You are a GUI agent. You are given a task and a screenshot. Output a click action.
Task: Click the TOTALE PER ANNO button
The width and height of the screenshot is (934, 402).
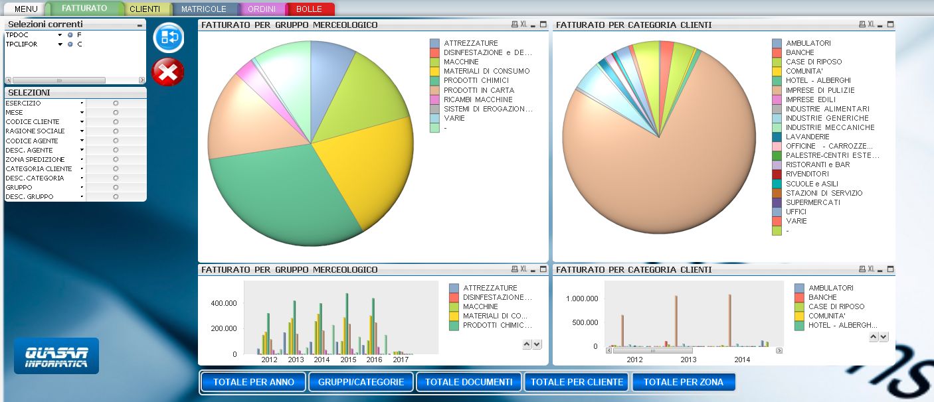252,382
